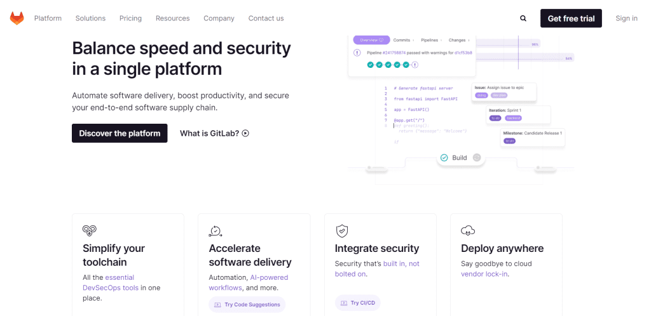Click the Try Code Suggestions button
The image size is (651, 316).
coord(247,305)
